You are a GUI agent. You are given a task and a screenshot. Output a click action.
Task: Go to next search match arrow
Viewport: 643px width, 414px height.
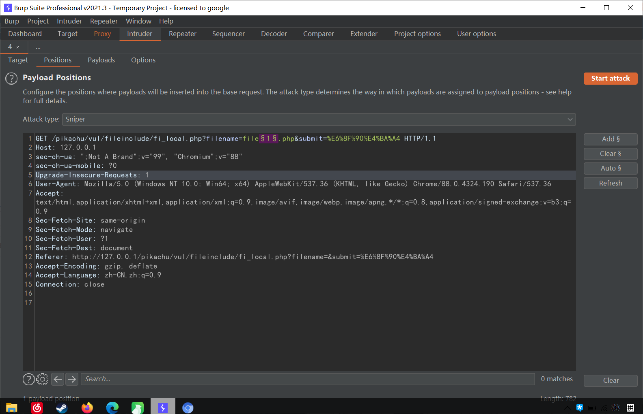pos(72,379)
